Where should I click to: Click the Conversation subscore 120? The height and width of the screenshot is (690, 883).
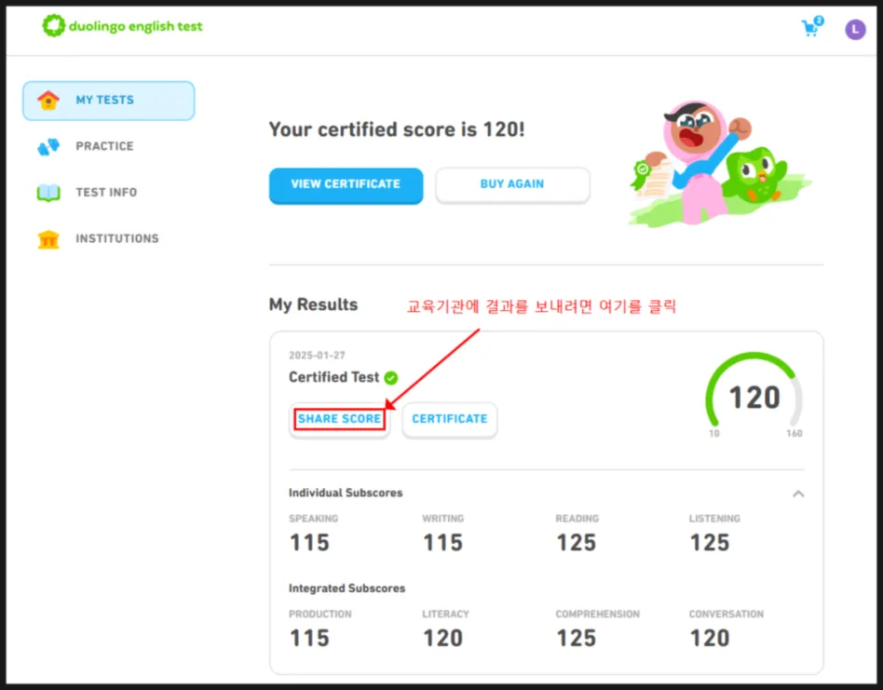pos(710,638)
